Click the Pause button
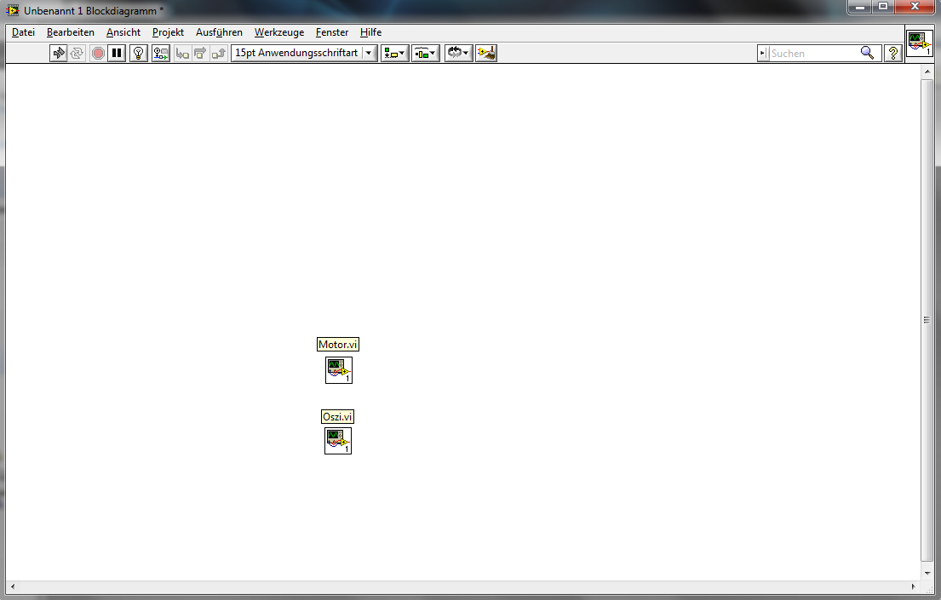The height and width of the screenshot is (600, 941). click(x=117, y=54)
